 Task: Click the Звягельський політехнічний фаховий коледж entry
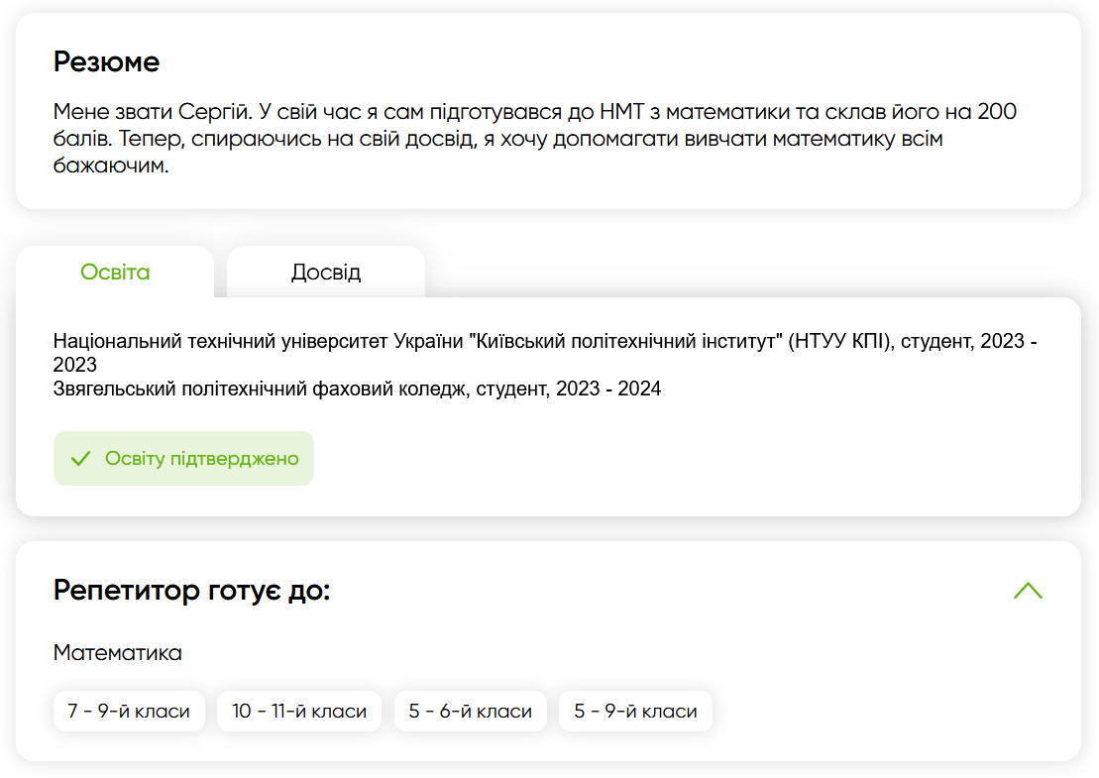point(357,389)
